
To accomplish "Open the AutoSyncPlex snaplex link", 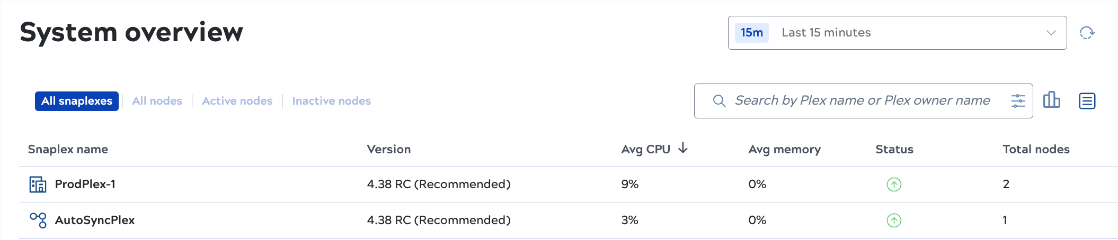I will [95, 220].
